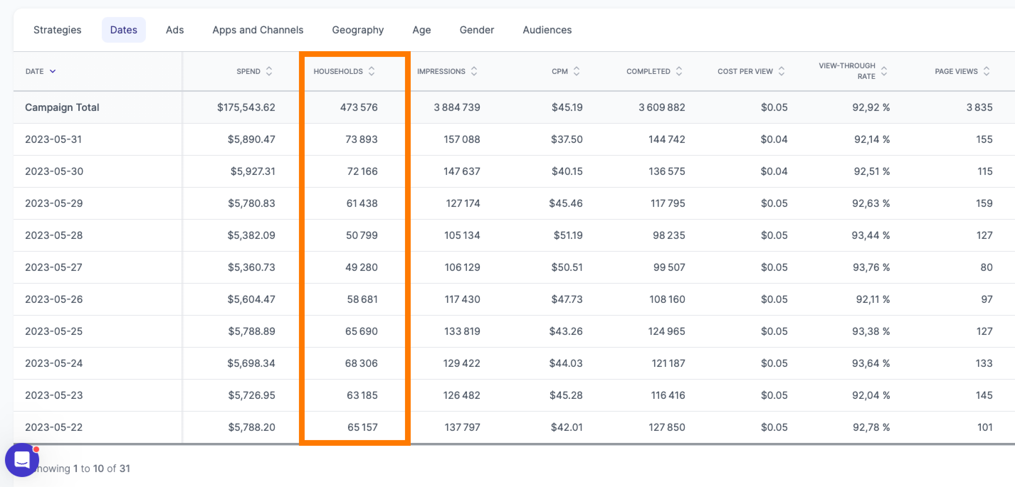Click the households value 73 893
Screen dimensions: 1015x487
pos(361,139)
